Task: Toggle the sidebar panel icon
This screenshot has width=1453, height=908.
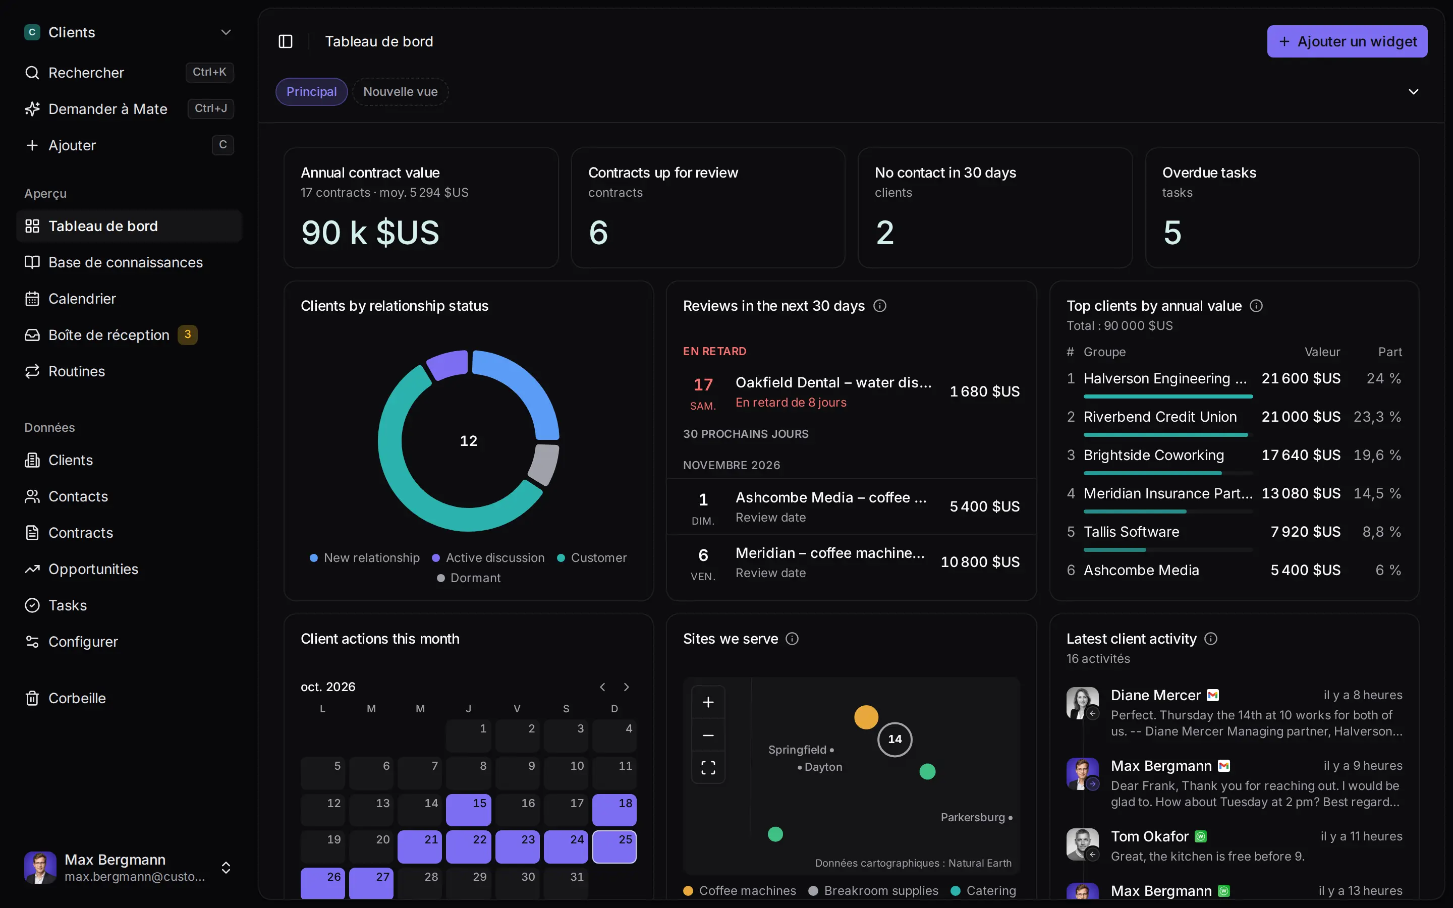Action: (285, 41)
